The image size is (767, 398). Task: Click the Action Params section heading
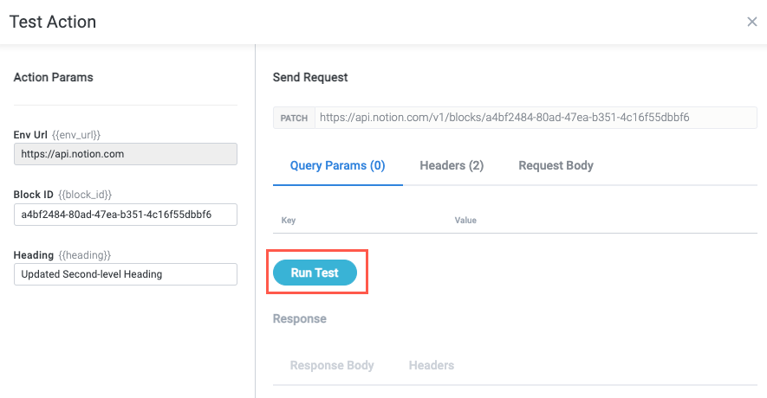click(54, 77)
